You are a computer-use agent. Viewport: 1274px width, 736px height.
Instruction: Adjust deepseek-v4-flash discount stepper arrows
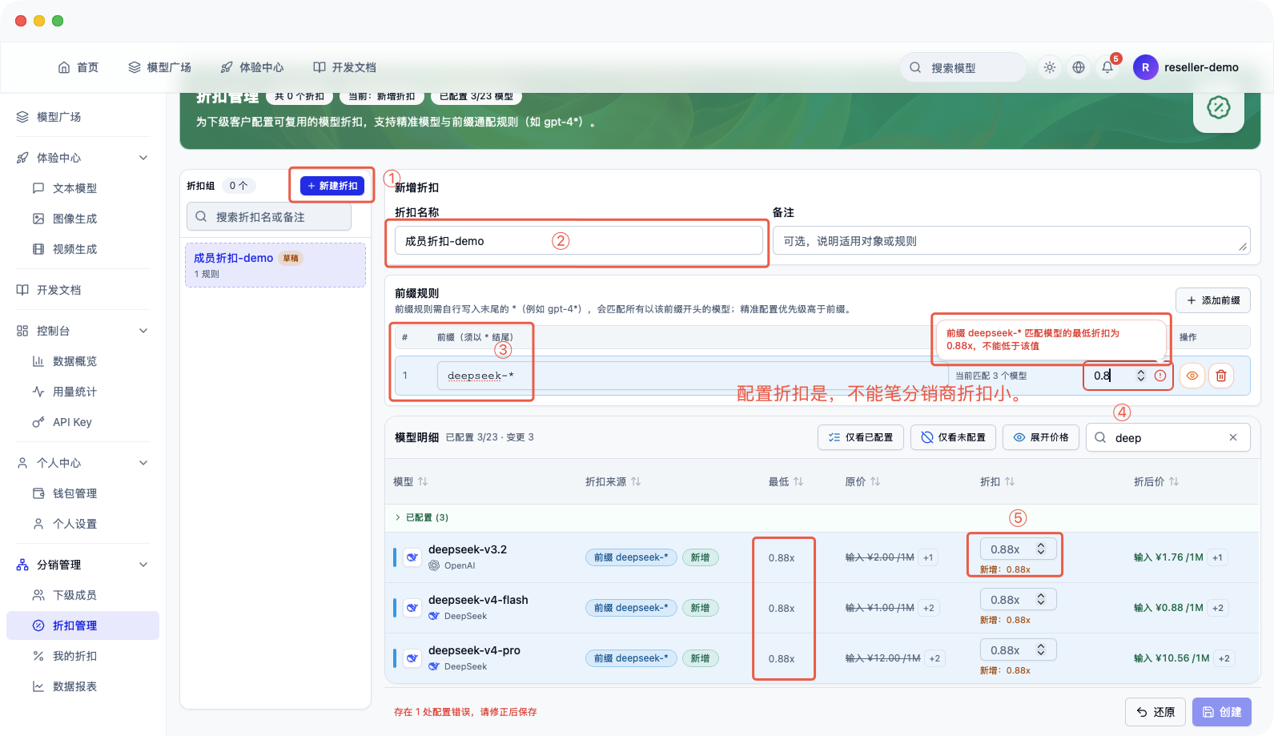pos(1041,599)
